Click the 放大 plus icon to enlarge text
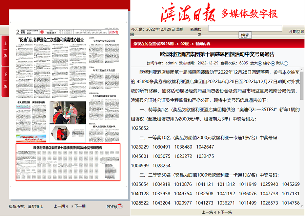The width and height of the screenshot is (305, 216). [260, 63]
